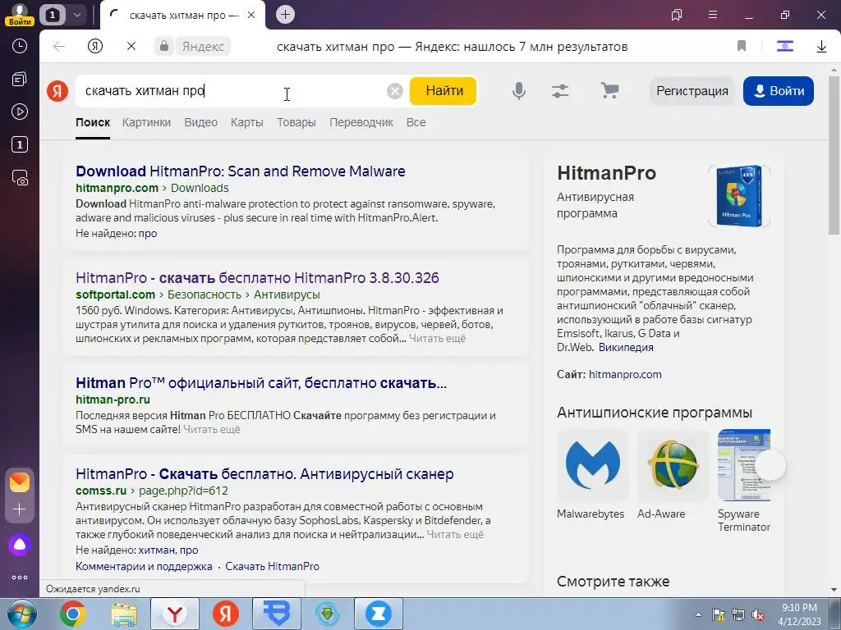Stop page loading with X button
Image resolution: width=841 pixels, height=630 pixels.
[x=131, y=47]
